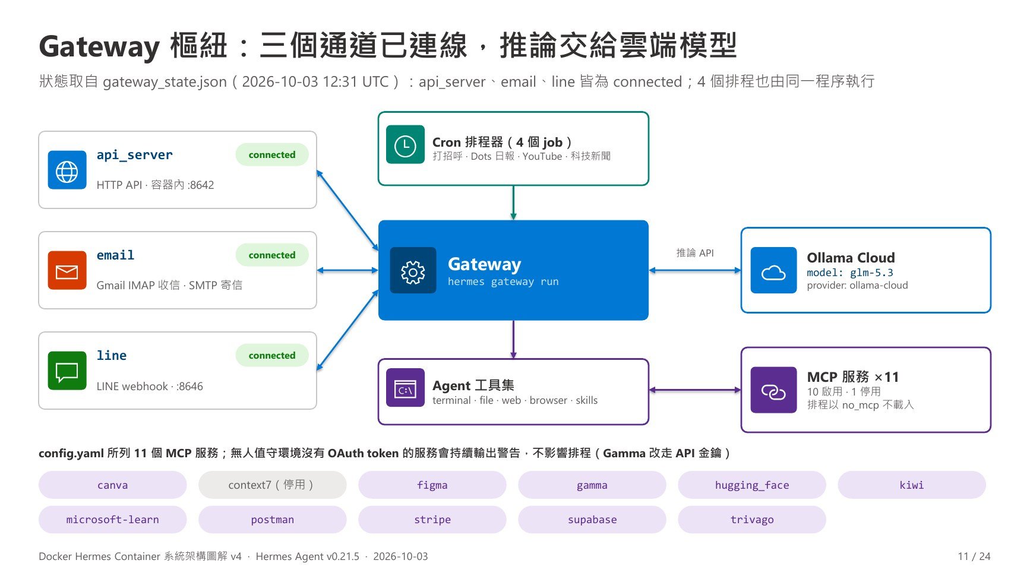The image size is (1030, 579).
Task: Select the supabase service pill
Action: (x=592, y=520)
